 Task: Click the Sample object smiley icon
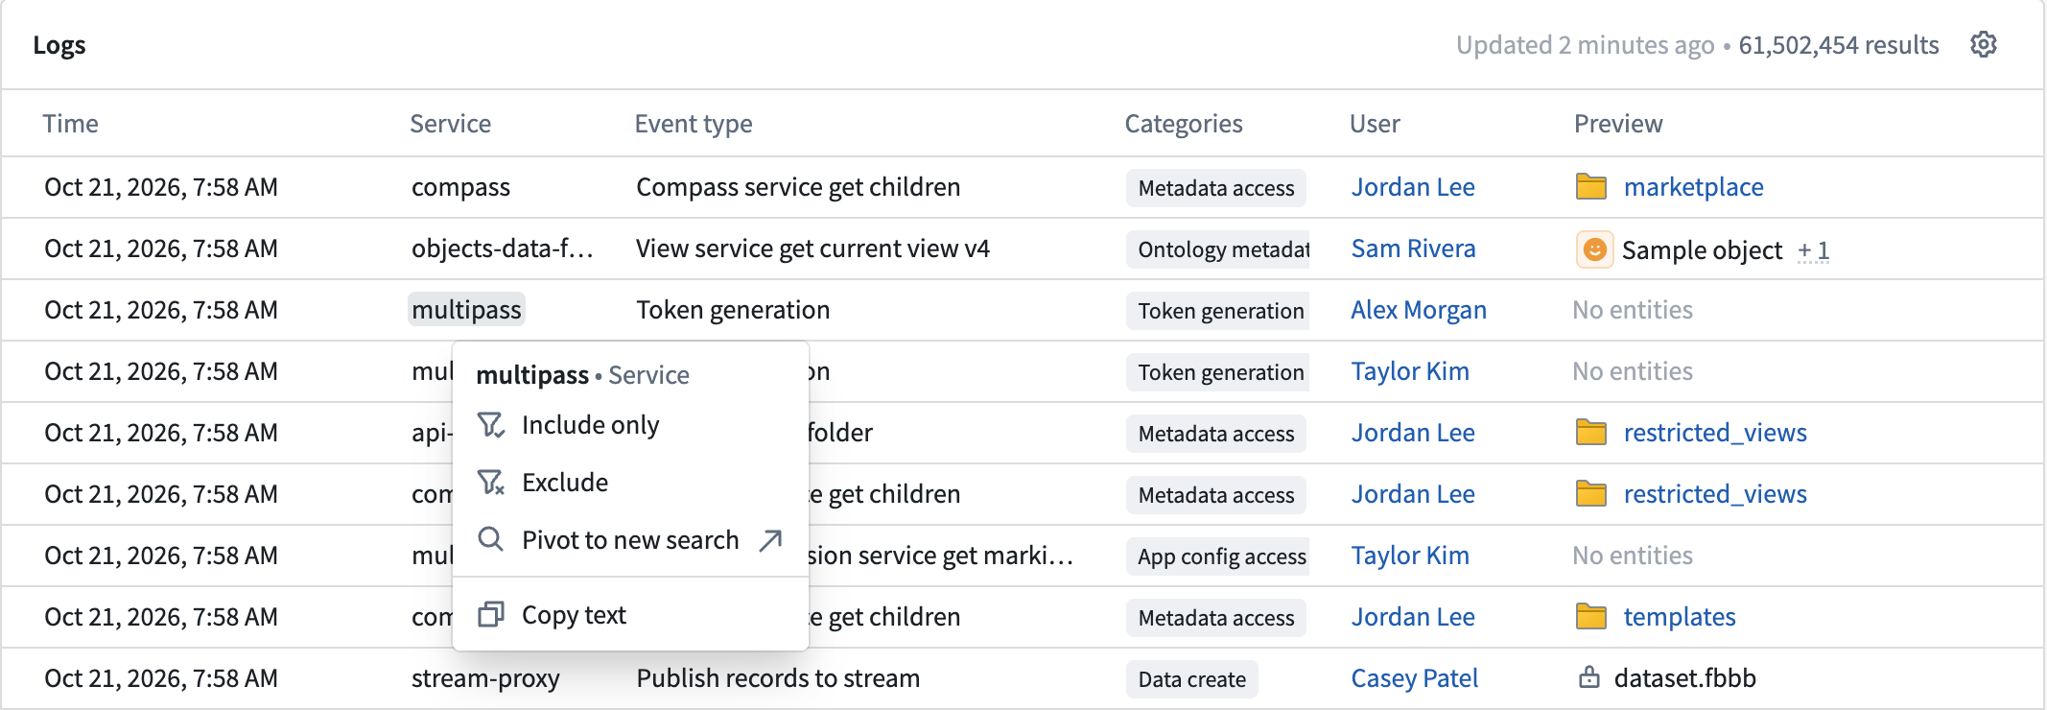1594,249
